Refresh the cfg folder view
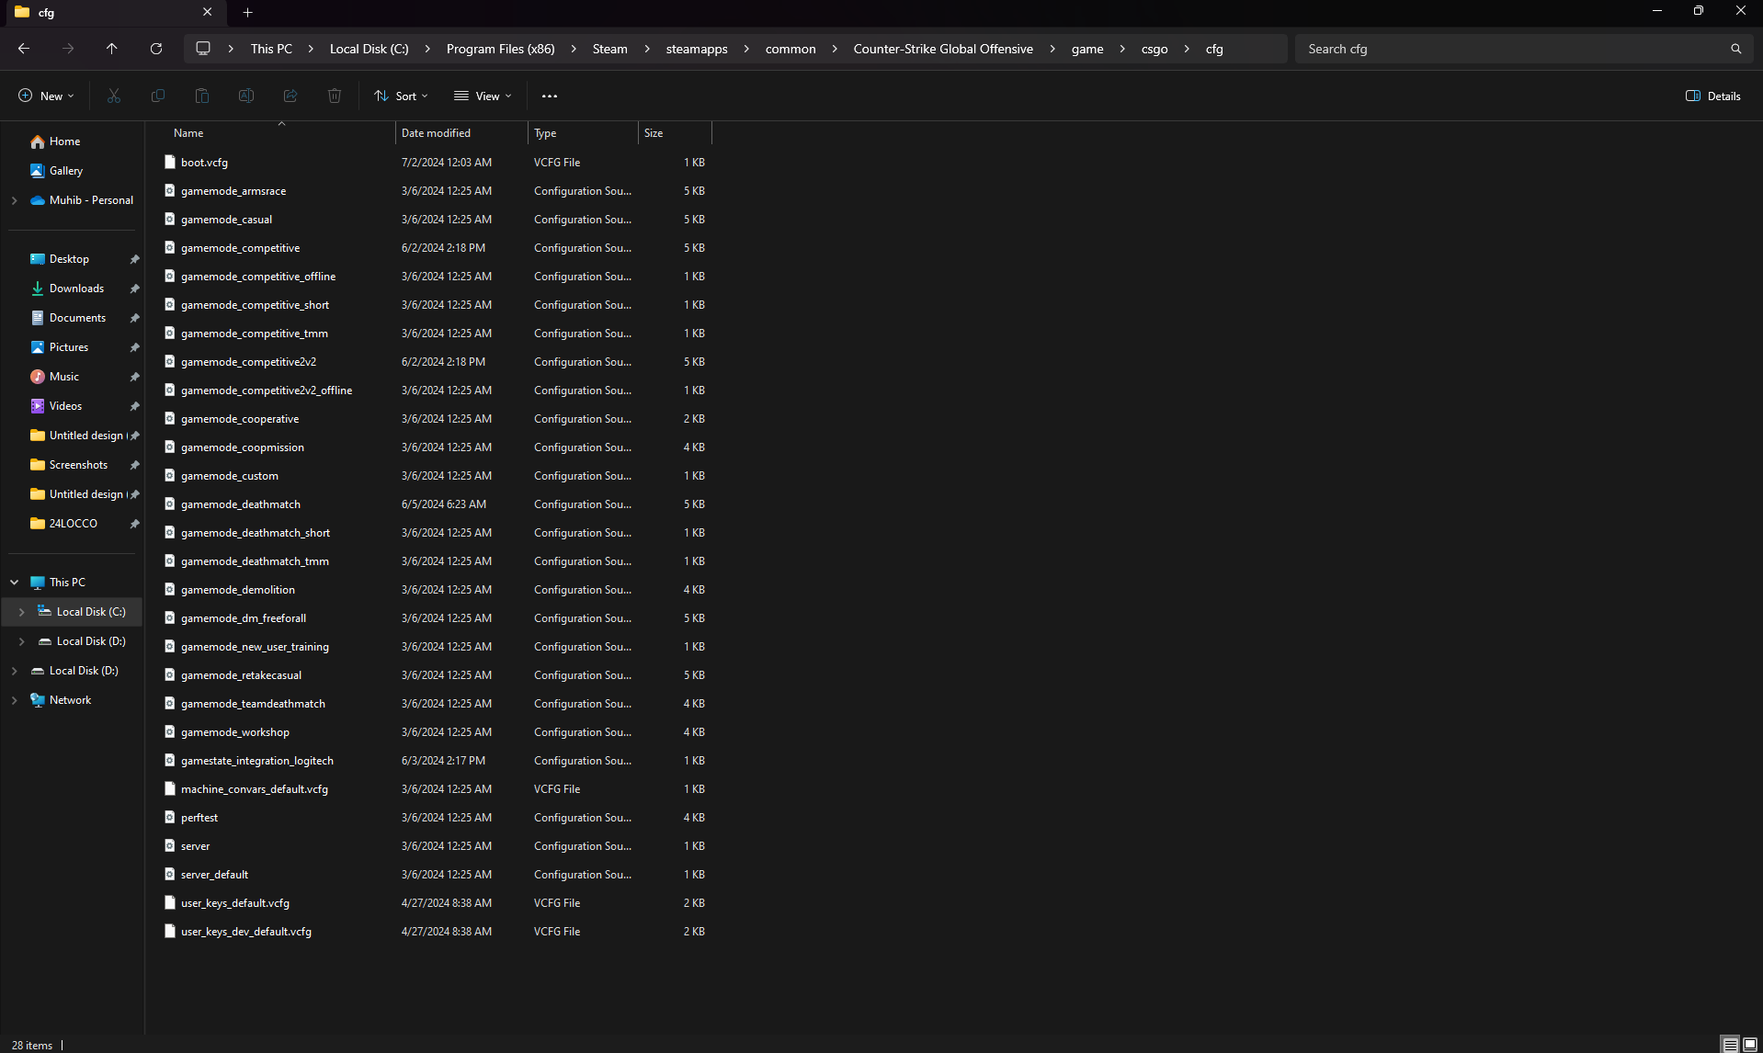The image size is (1763, 1053). 156,49
